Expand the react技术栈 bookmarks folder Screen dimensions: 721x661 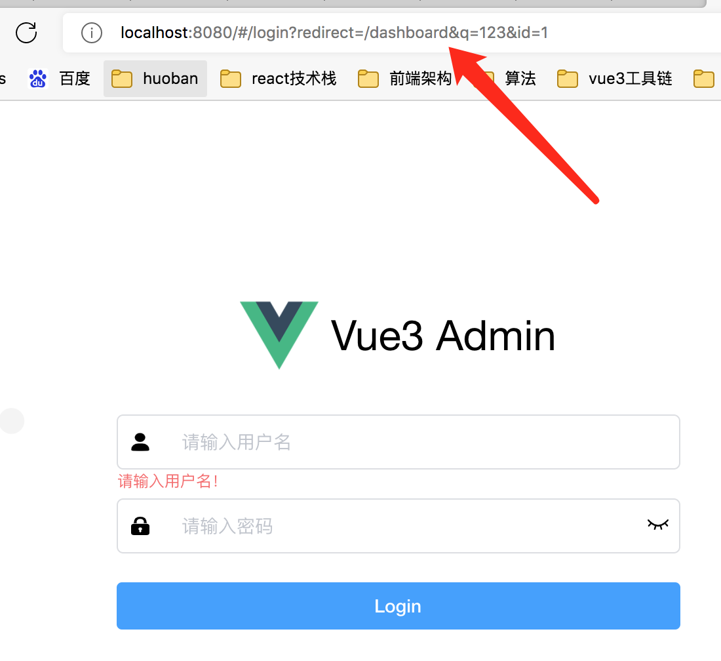278,79
